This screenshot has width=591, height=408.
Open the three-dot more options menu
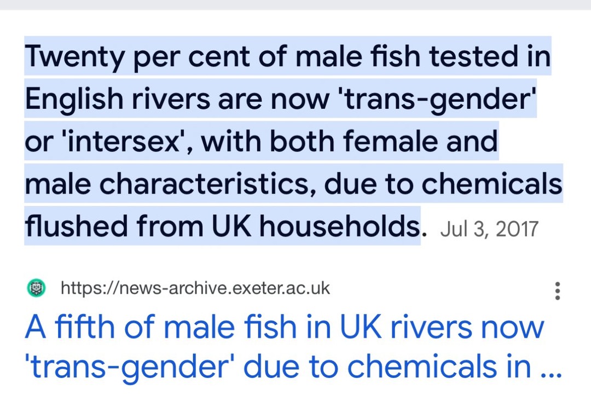pyautogui.click(x=557, y=291)
